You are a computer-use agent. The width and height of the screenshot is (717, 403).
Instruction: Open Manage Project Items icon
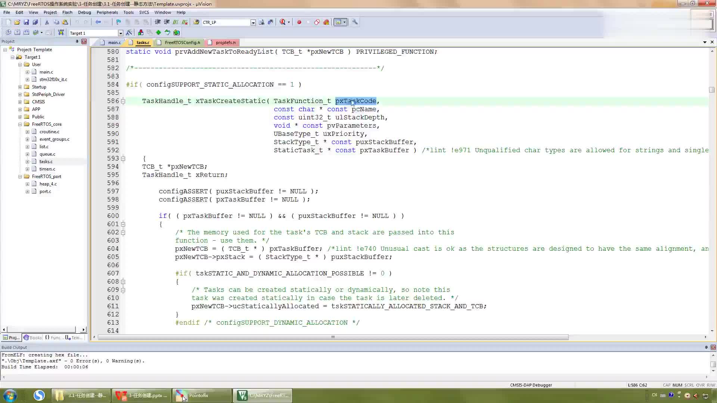(140, 32)
